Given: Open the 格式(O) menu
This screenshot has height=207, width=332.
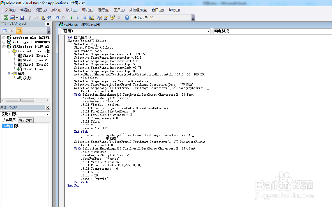Looking at the screenshot, I should 72,10.
